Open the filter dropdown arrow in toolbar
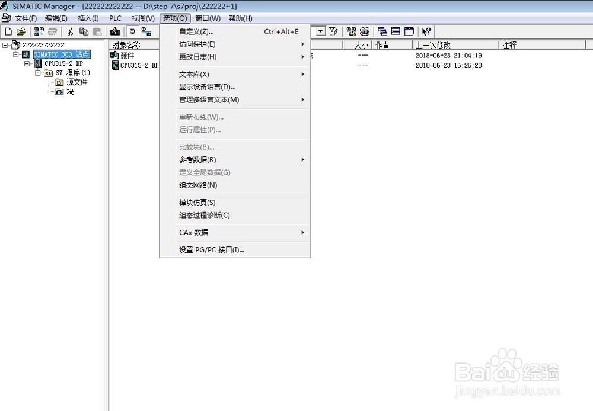The image size is (593, 411). (x=321, y=31)
